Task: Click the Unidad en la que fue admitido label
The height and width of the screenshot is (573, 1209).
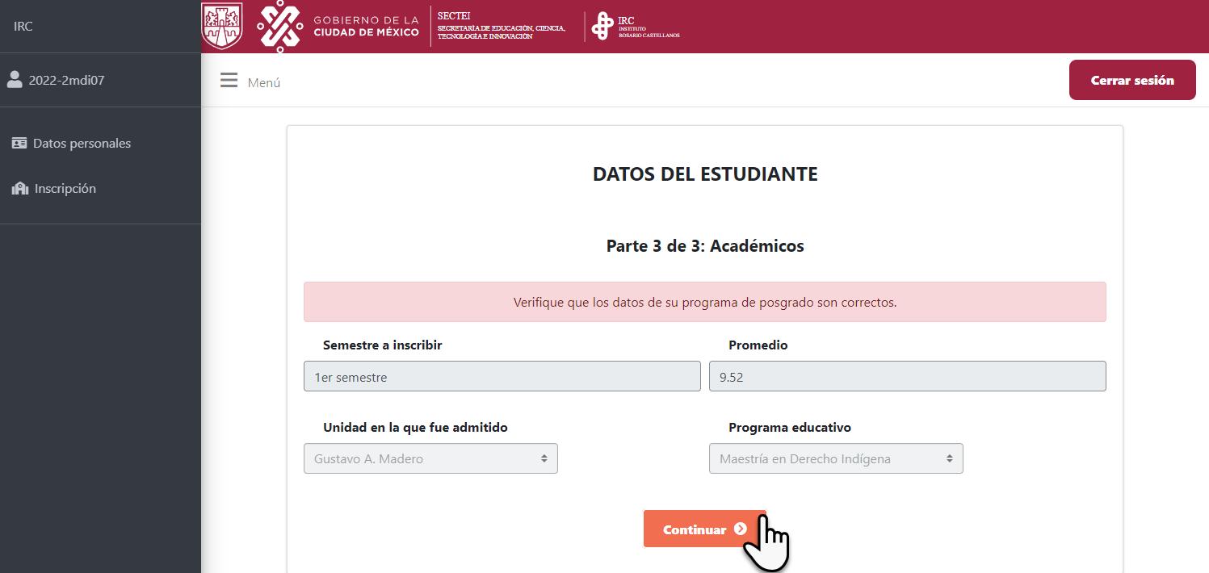Action: point(415,427)
